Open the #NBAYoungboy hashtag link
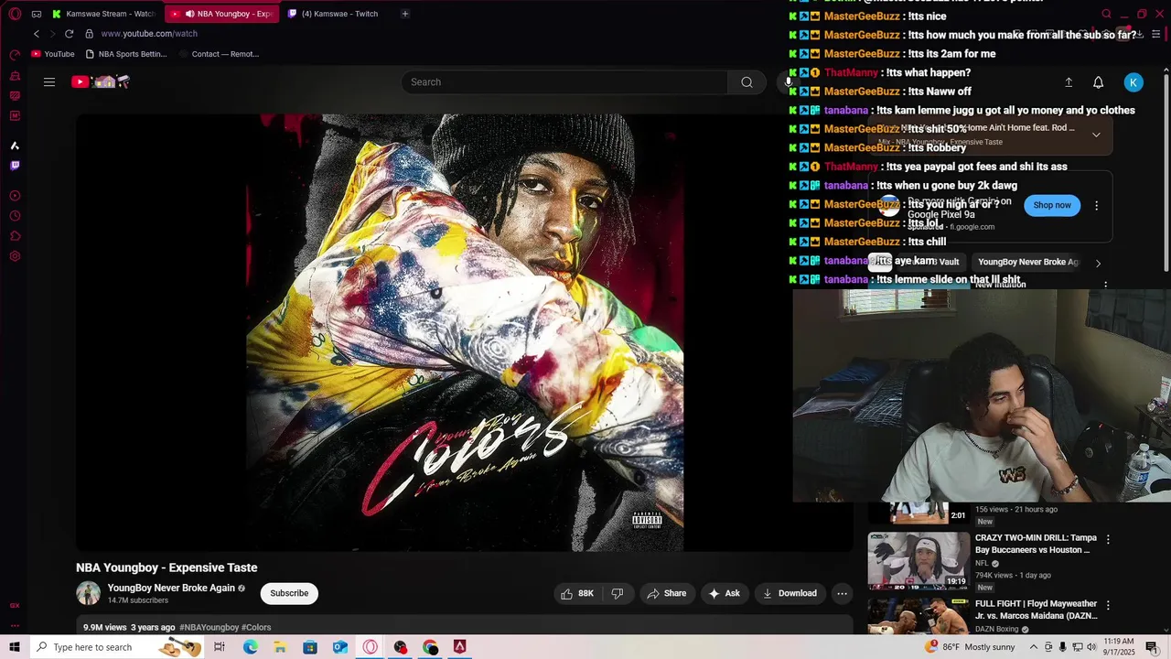This screenshot has height=659, width=1171. [x=209, y=628]
